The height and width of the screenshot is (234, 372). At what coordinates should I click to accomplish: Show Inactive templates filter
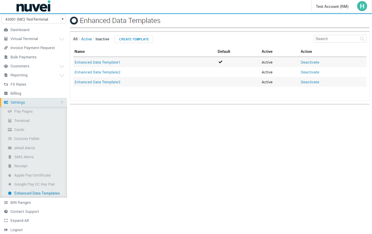(x=102, y=39)
